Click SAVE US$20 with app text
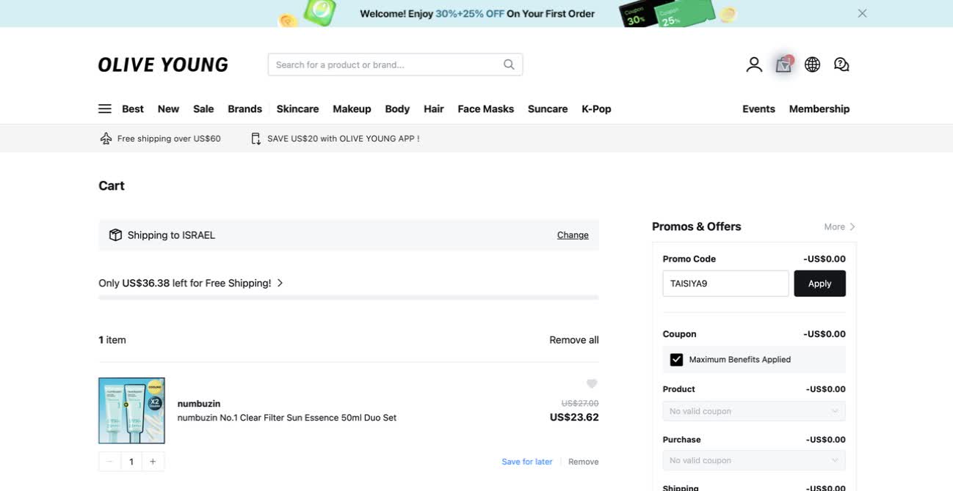Viewport: 953px width, 491px height. [x=344, y=139]
